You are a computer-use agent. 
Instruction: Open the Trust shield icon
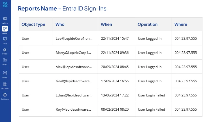click(5, 39)
